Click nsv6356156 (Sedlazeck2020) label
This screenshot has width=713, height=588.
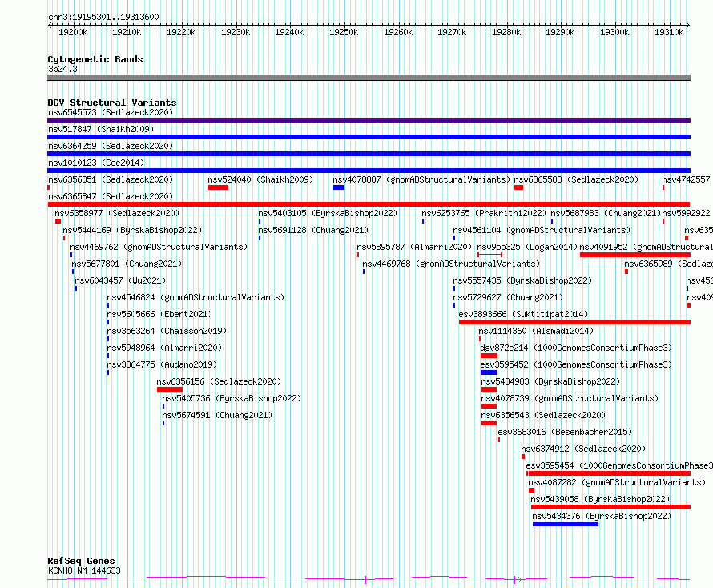[x=219, y=381]
